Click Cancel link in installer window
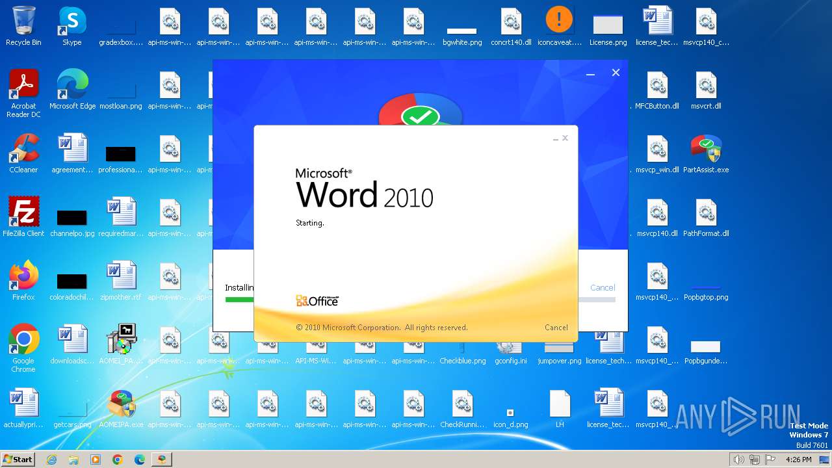 603,287
